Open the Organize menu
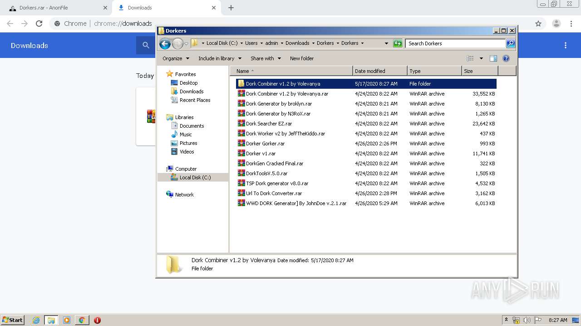 176,58
